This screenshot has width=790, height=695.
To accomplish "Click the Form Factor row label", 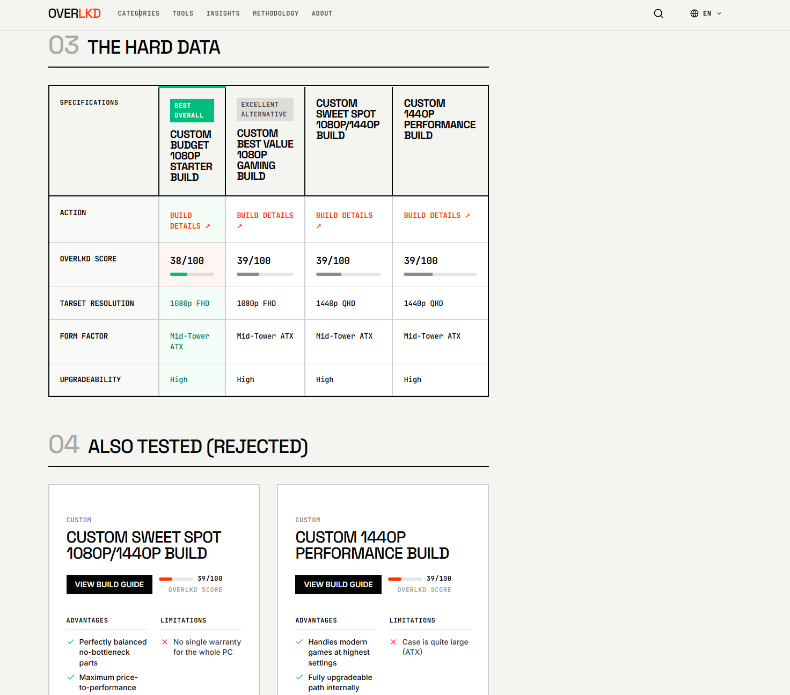I will (84, 336).
